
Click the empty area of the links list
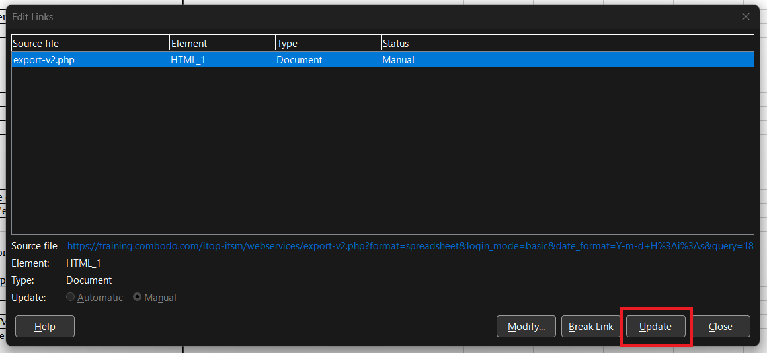point(382,152)
